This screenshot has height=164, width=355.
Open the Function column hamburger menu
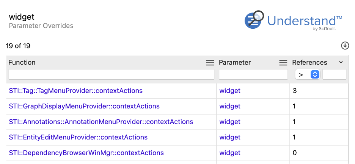coord(210,63)
